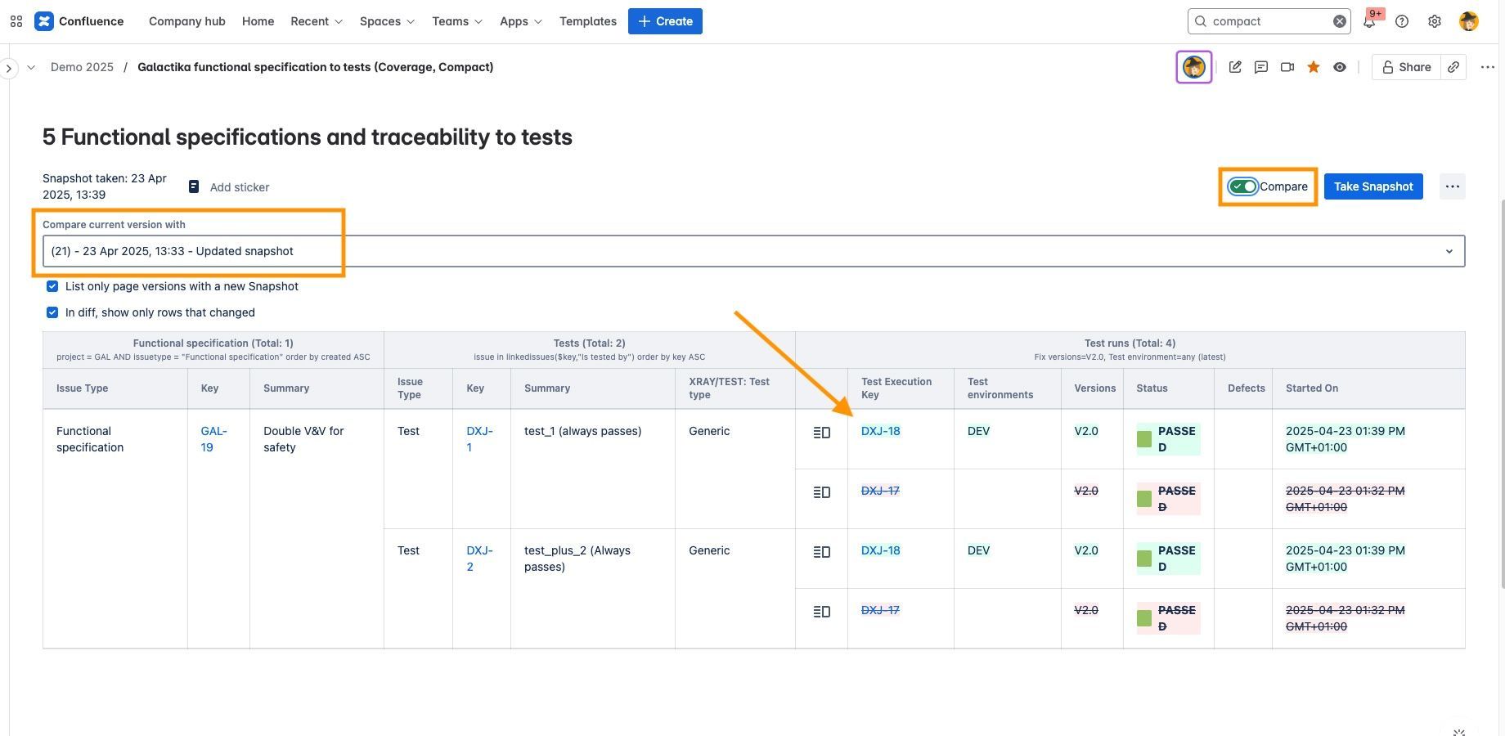Expand the Apps menu
1505x736 pixels.
tap(521, 21)
